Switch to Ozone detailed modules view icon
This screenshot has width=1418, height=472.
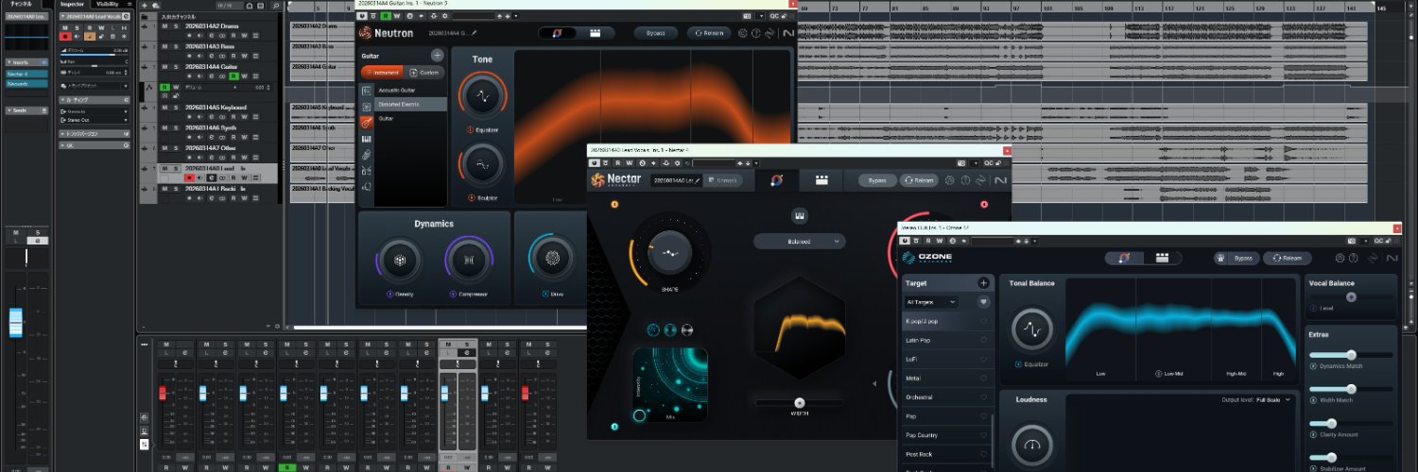coord(1162,258)
